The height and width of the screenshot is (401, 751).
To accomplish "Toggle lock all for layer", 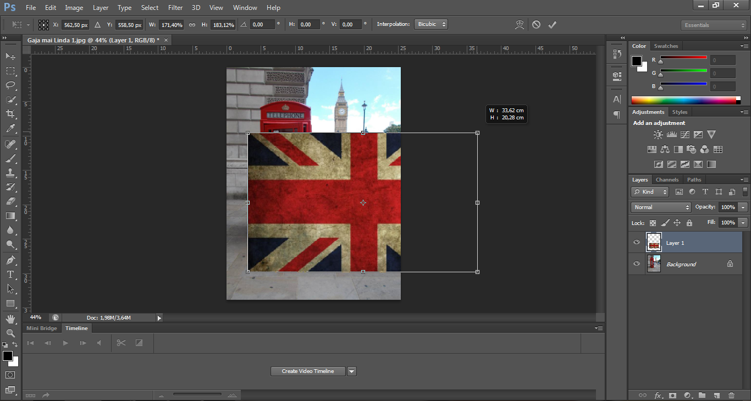I will pos(689,223).
